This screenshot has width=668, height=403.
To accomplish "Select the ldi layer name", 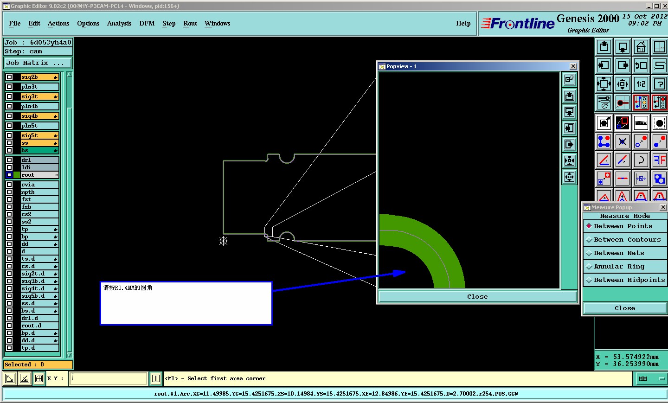I will point(39,167).
